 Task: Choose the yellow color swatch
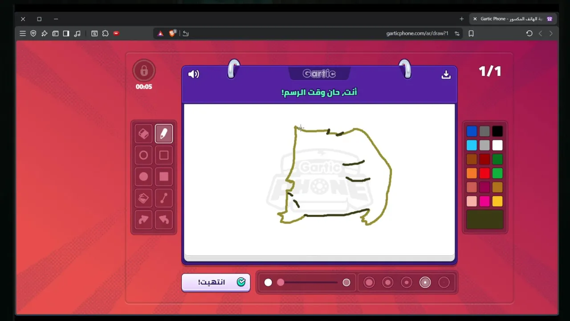497,201
